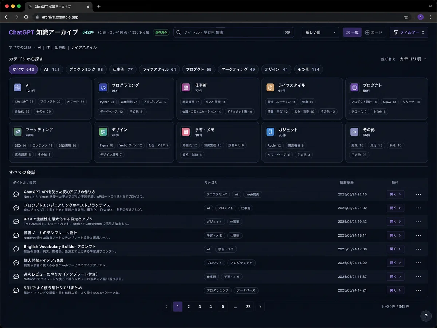The height and width of the screenshot is (328, 437).
Task: Click the プロダクト card icon
Action: (354, 87)
